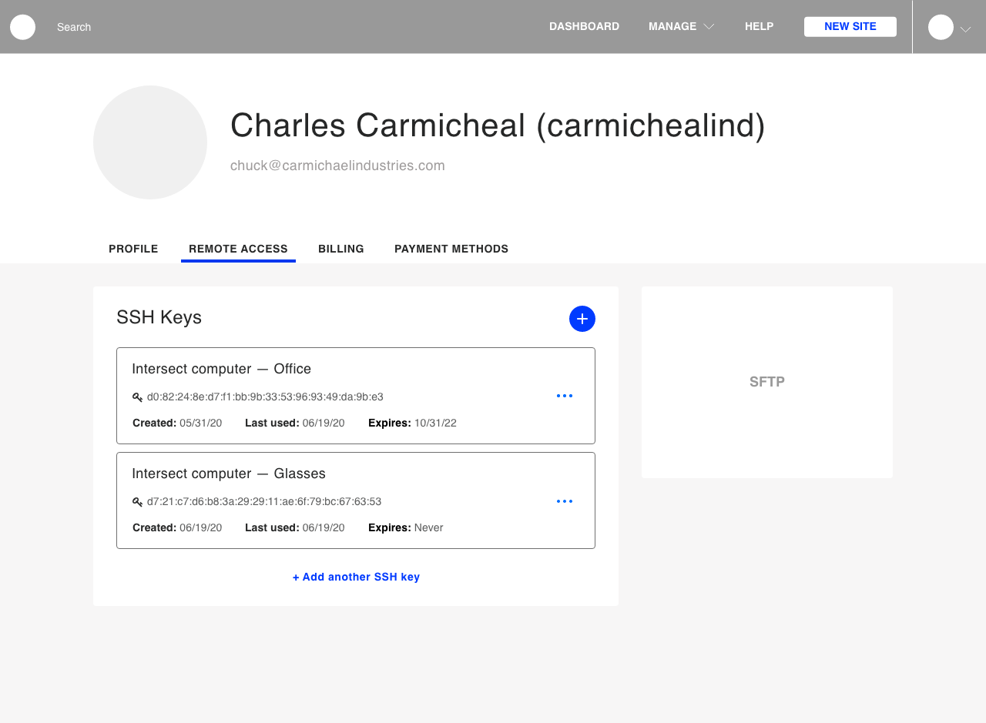Click the user avatar circle in the header
The height and width of the screenshot is (723, 986).
click(x=941, y=27)
